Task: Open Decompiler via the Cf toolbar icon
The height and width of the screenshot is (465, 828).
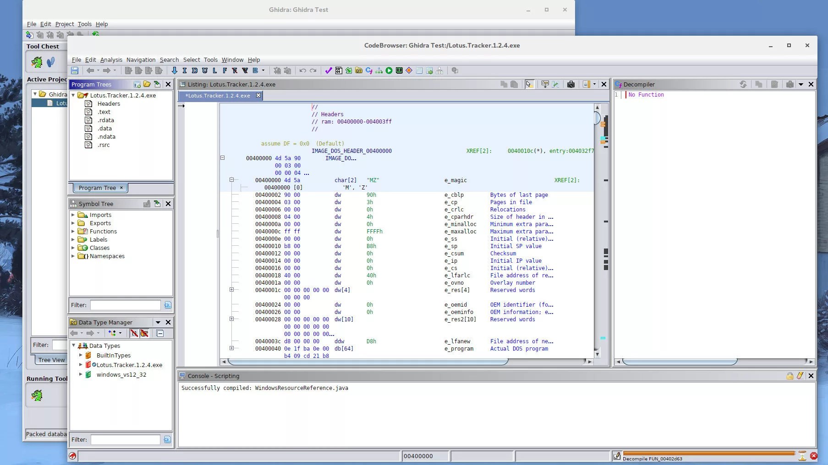Action: (x=369, y=70)
